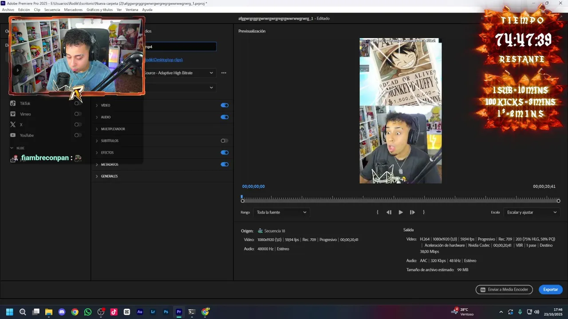Open the terminal app from taskbar

(x=192, y=312)
